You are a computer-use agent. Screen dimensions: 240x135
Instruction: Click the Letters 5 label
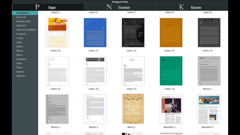[x=55, y=12]
